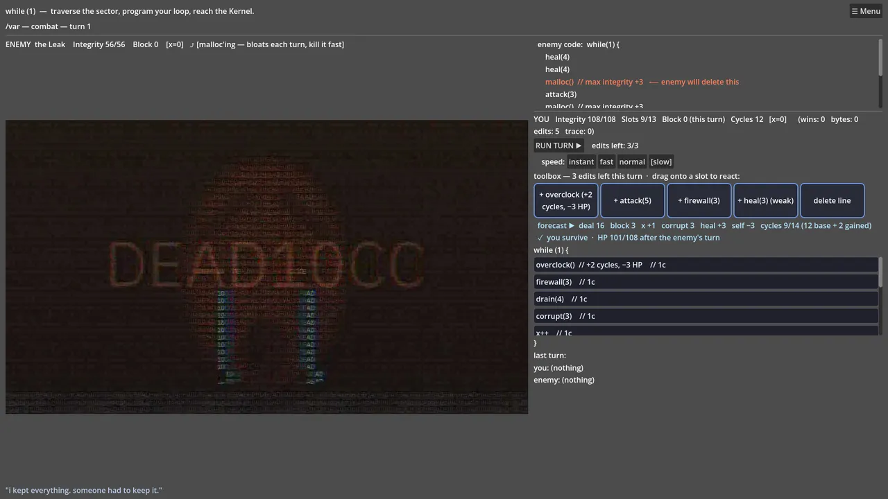Click the DEAD10CC enemy artwork
The height and width of the screenshot is (499, 888).
(x=266, y=267)
